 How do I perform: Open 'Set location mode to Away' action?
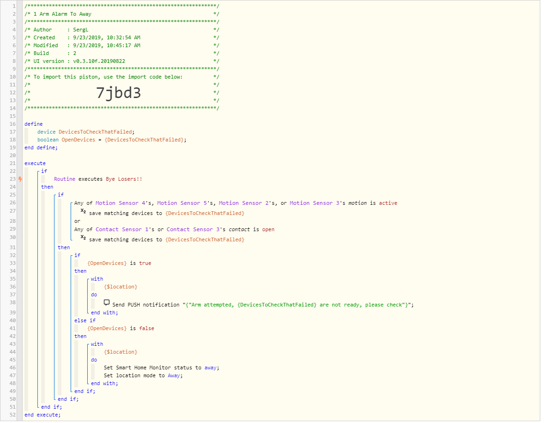(143, 376)
